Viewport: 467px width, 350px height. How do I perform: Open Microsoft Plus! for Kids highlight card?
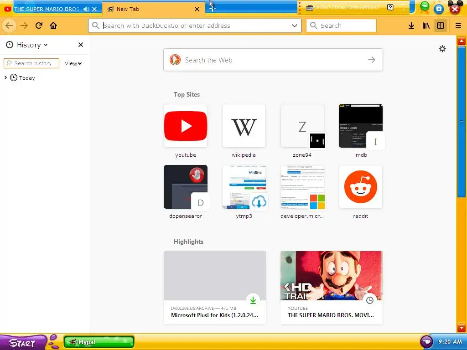coord(214,288)
